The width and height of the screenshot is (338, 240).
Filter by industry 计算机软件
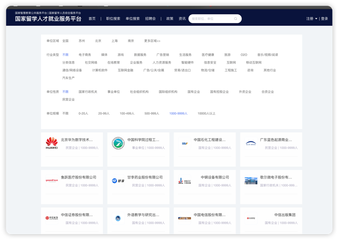[100, 70]
